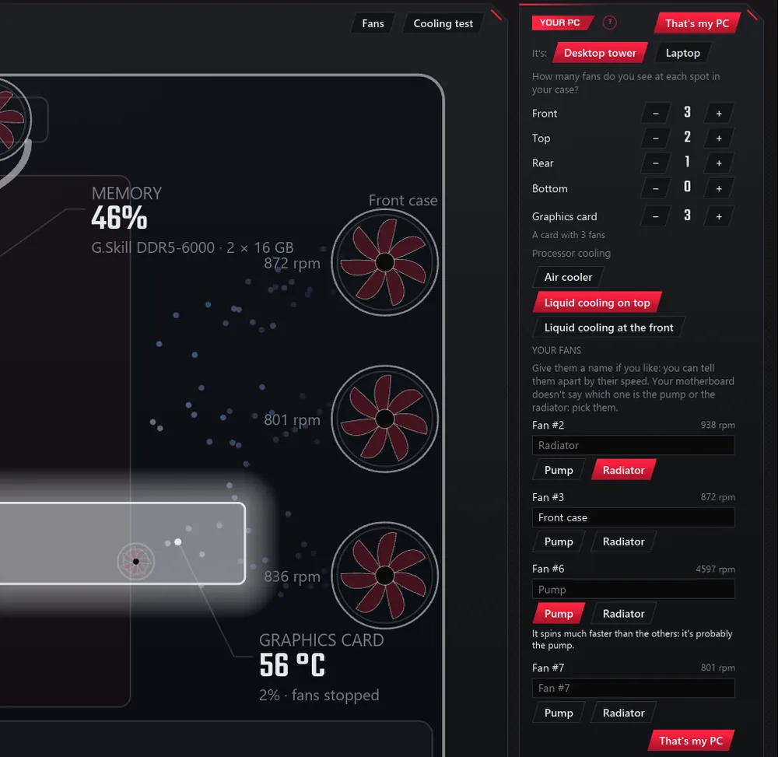Image resolution: width=778 pixels, height=757 pixels.
Task: Click the small fan on the graphics card
Action: [x=136, y=562]
